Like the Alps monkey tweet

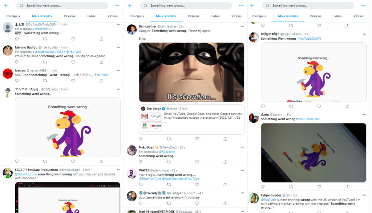point(73,161)
